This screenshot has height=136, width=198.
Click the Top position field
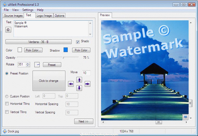(72, 96)
